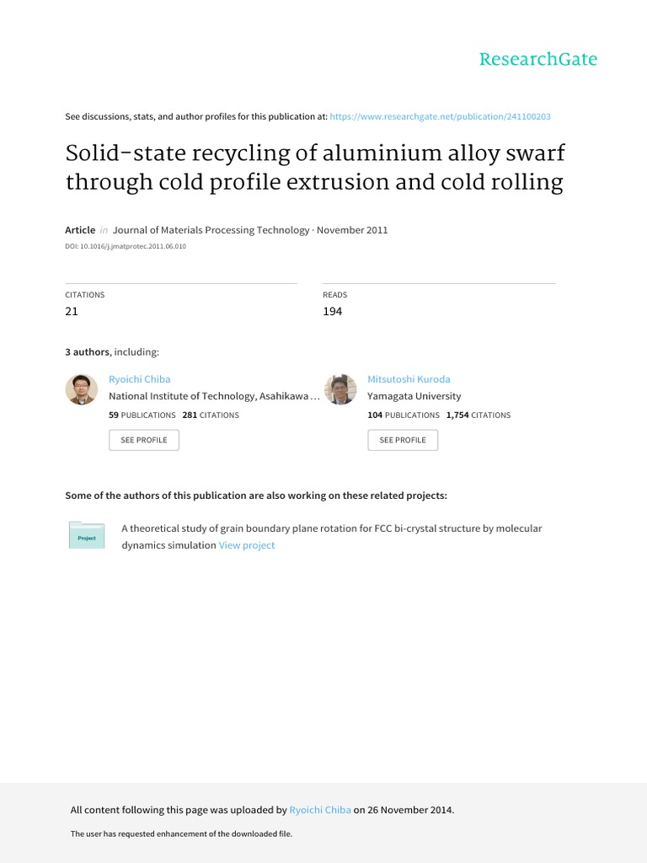Open Mitsutoshi Kuroda's profile photo
The width and height of the screenshot is (647, 863).
340,389
